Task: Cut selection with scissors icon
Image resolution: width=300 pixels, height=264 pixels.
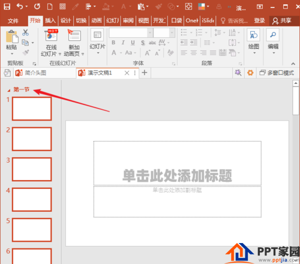Action: [25, 32]
